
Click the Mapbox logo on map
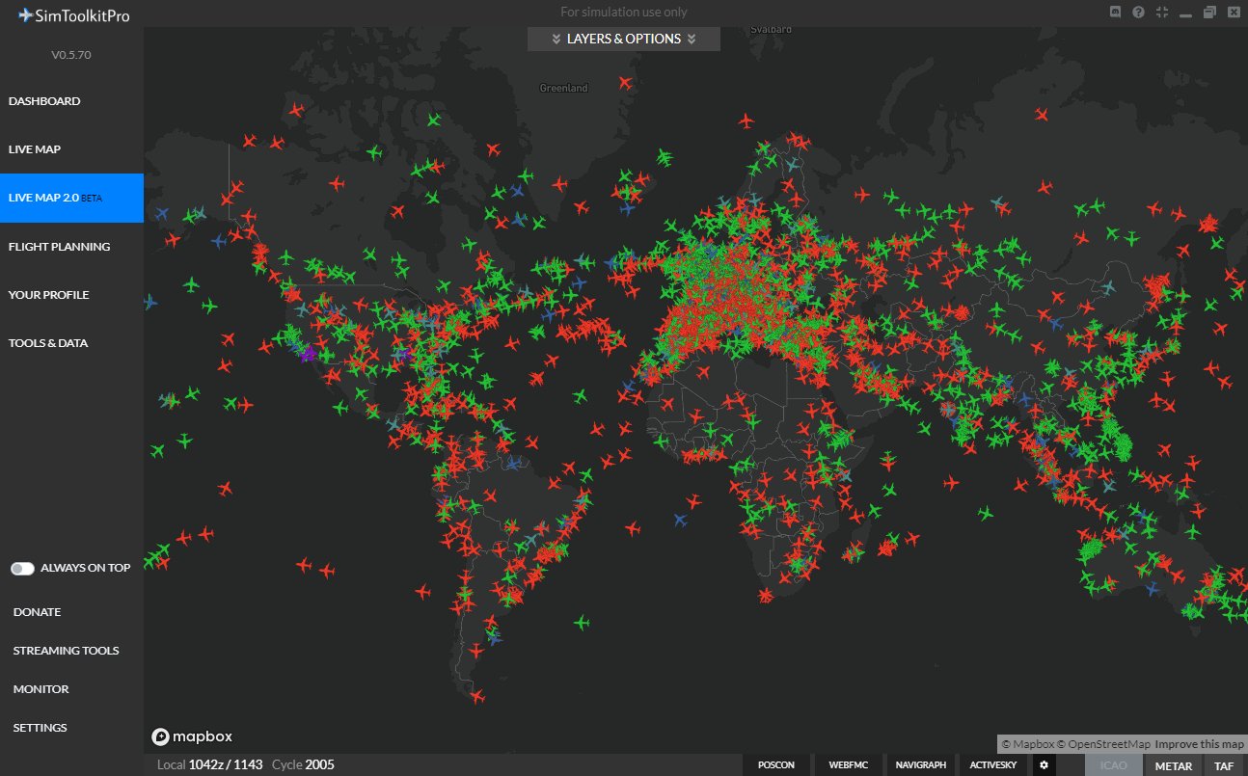tap(192, 737)
